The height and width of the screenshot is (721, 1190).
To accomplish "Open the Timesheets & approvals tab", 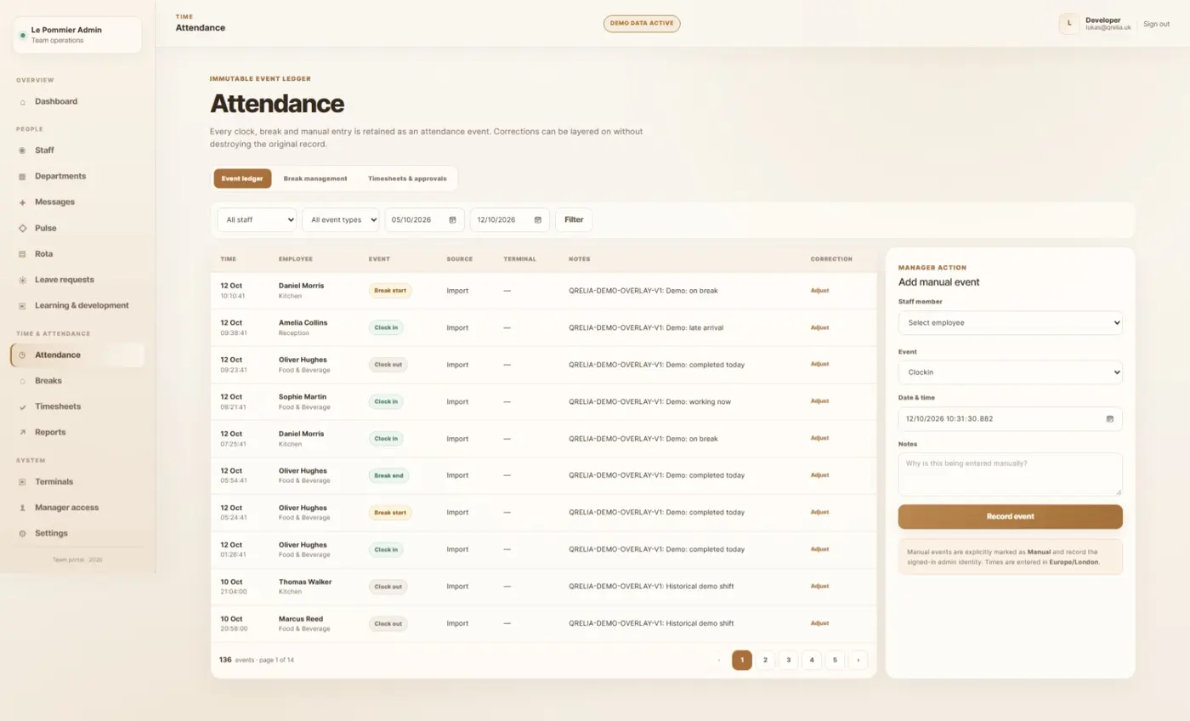I will [x=407, y=179].
